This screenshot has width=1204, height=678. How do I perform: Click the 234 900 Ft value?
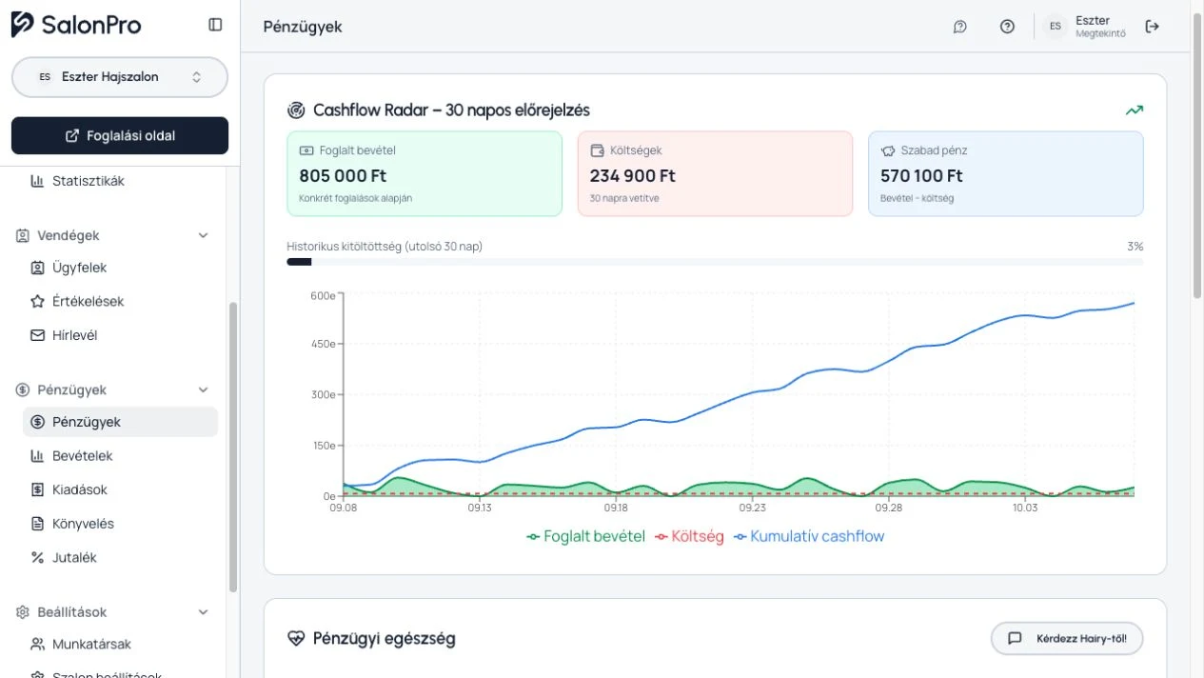[x=633, y=176]
